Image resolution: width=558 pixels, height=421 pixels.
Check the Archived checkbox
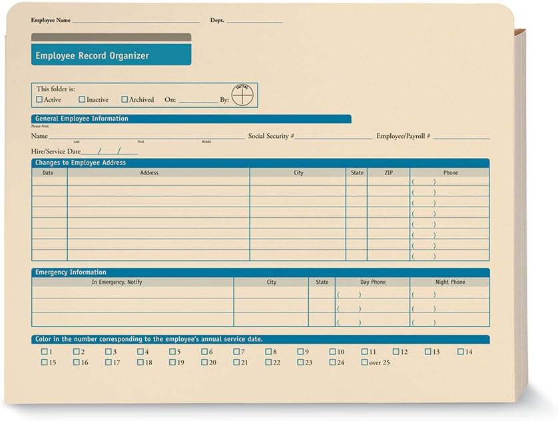tap(124, 99)
